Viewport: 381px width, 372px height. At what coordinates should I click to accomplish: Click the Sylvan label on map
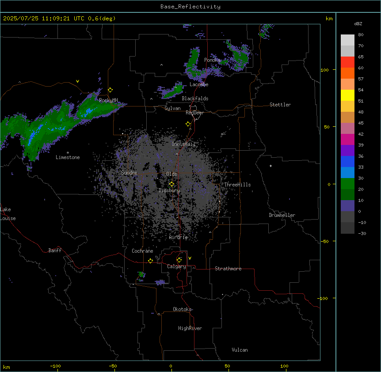tap(172, 108)
